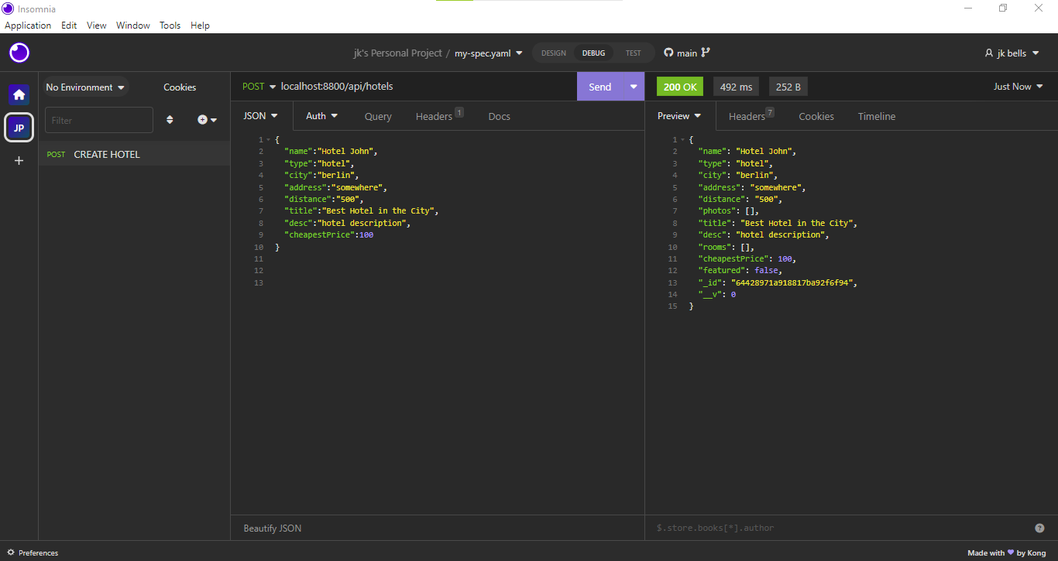Image resolution: width=1058 pixels, height=561 pixels.
Task: Open the jk bells account dropdown
Action: [x=1012, y=53]
